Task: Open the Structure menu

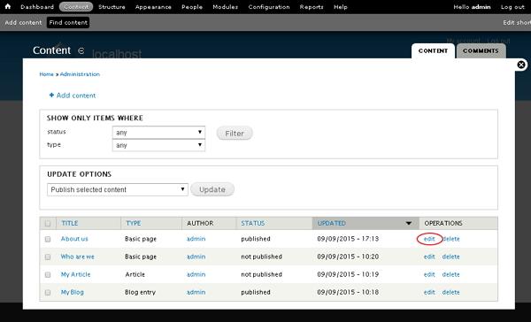Action: coord(112,7)
